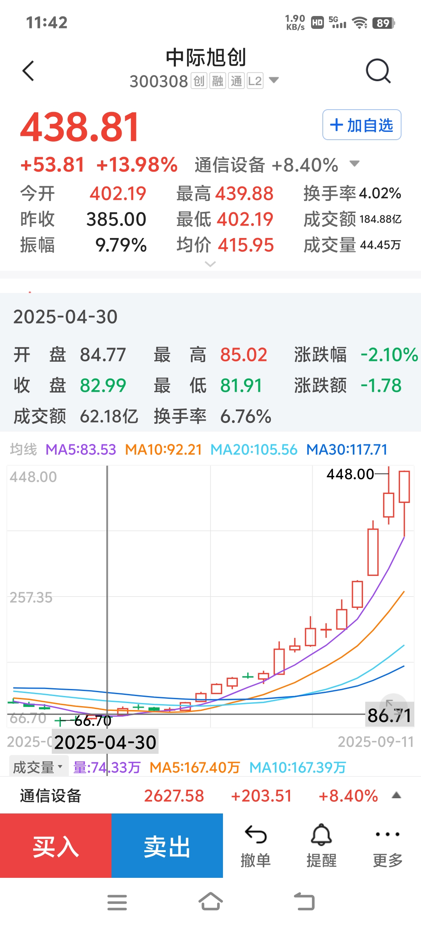Tap the MA20:105.56 moving average label
Screen dimensions: 421x927
click(254, 450)
